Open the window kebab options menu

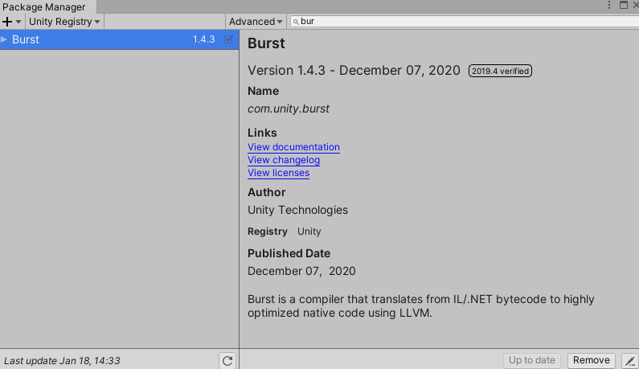[x=609, y=6]
